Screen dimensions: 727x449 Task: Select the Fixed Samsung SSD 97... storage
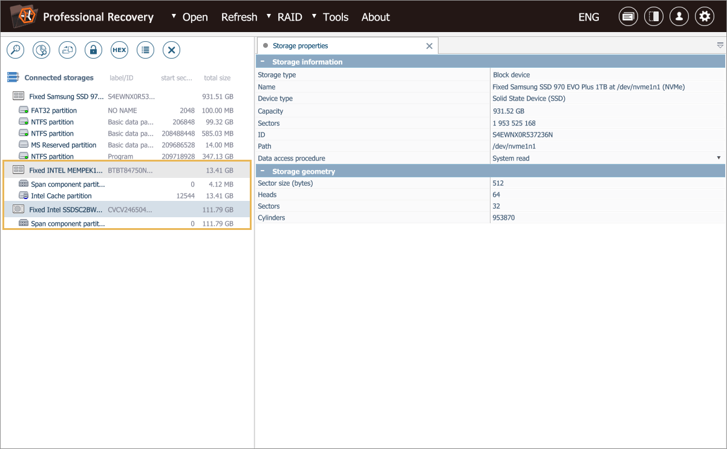point(126,96)
